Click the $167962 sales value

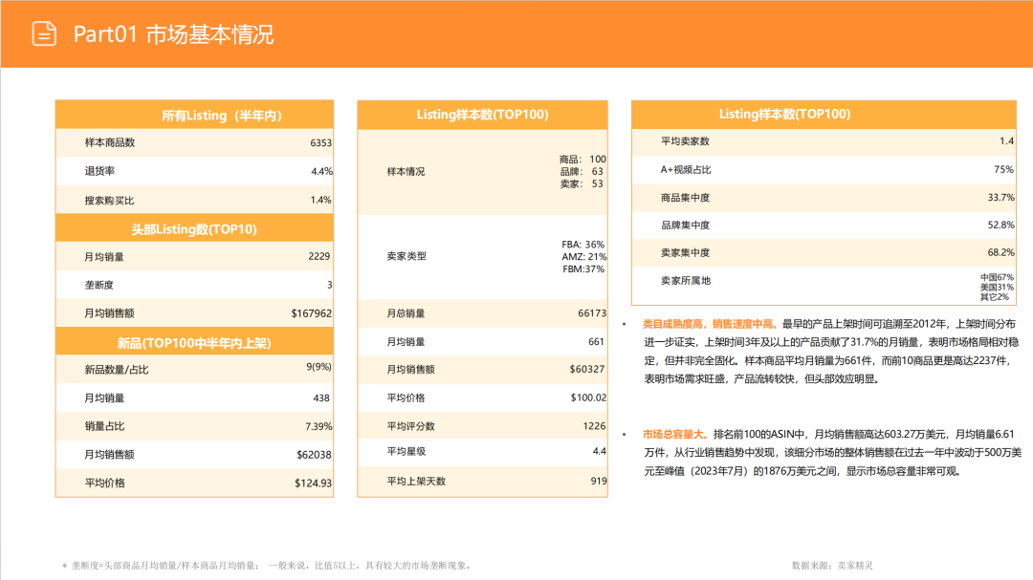click(x=312, y=313)
